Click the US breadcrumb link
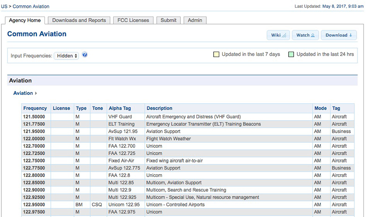 point(4,6)
